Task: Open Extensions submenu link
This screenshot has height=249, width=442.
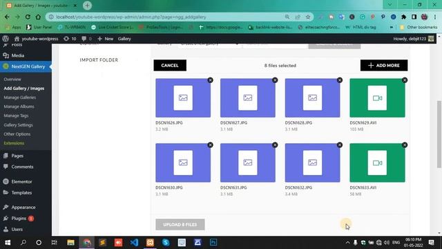Action: (x=14, y=143)
